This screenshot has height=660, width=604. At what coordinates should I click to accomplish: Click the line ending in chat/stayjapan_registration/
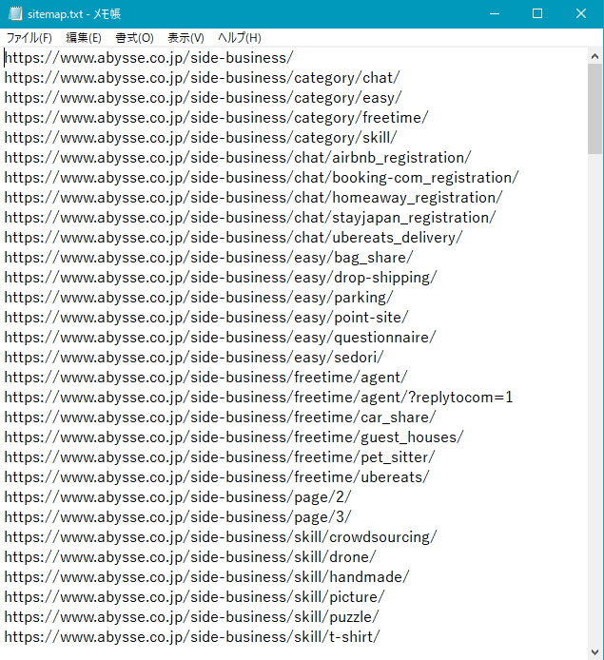pyautogui.click(x=250, y=218)
